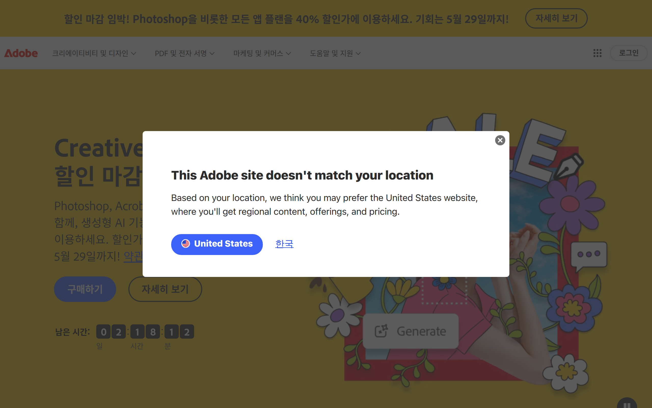Click 자세히 보기 next to 구매하기
652x408 pixels.
point(165,289)
